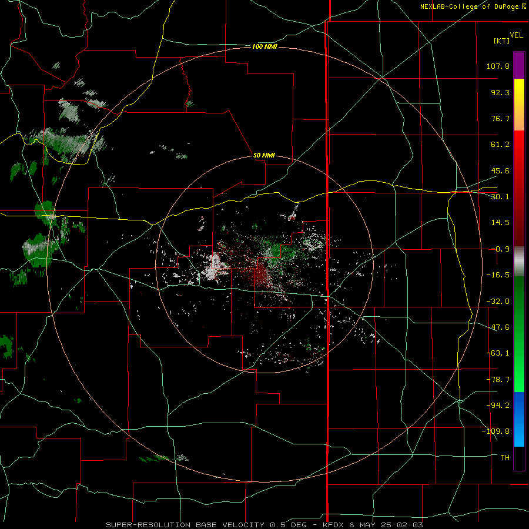529x529 pixels.
Task: Pick the gray near-zero segment of the color bar
Action: (519, 262)
